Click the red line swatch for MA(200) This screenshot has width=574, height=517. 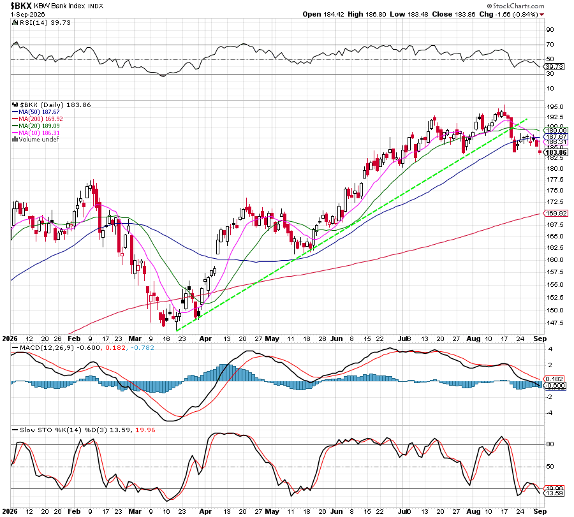[15, 119]
